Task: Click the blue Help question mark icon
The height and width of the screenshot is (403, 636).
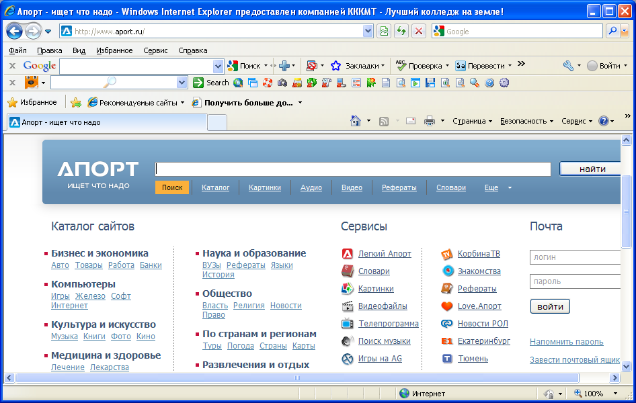Action: pos(604,121)
